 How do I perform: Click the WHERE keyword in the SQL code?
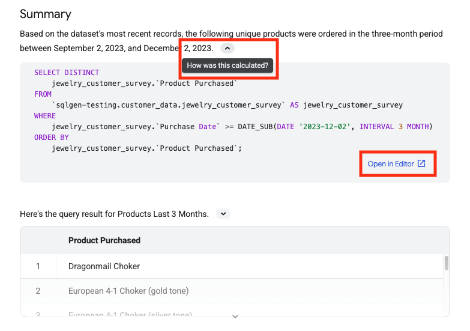tap(45, 116)
